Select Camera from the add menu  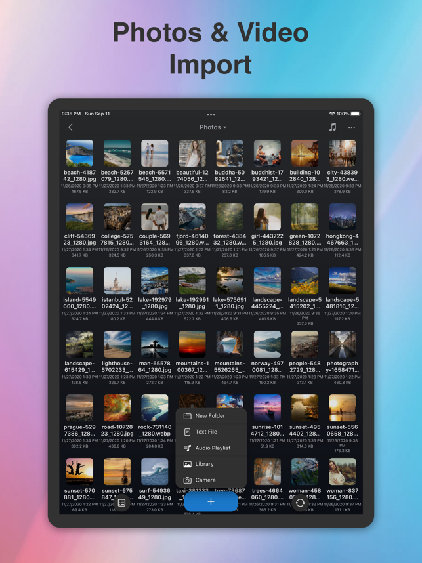[x=205, y=480]
